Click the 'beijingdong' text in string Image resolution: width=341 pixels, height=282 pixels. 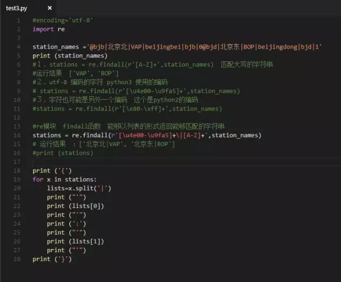(278, 47)
